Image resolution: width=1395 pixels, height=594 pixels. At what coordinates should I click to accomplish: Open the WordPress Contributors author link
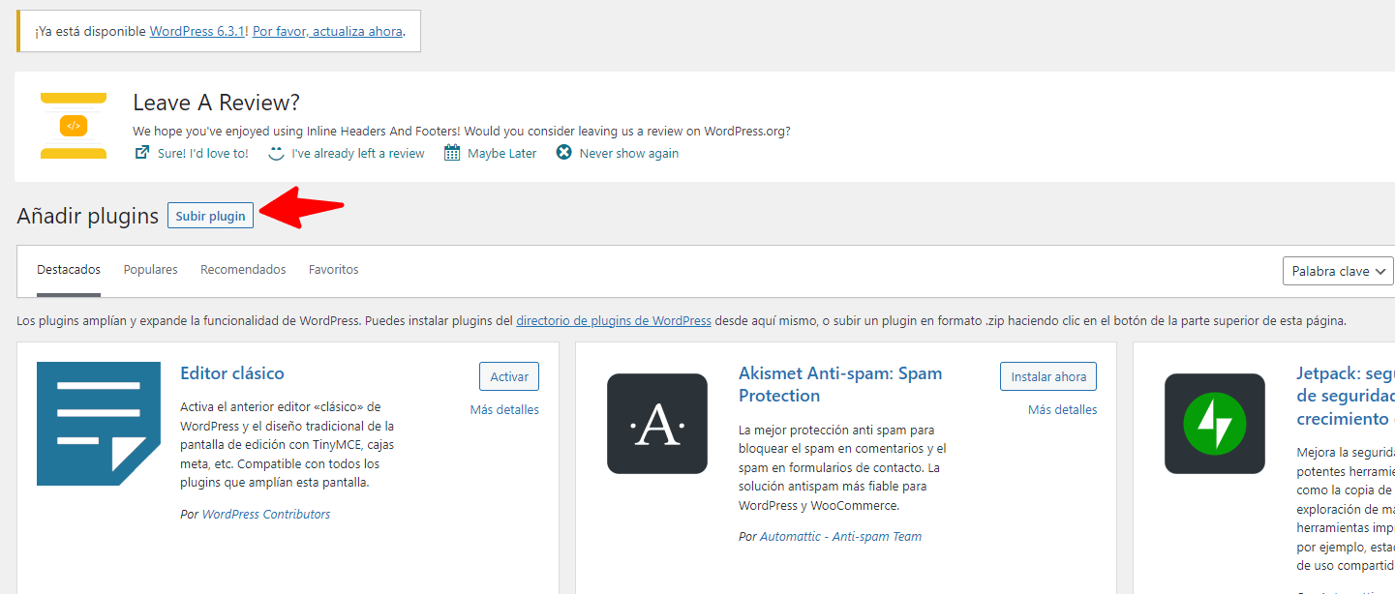[266, 515]
